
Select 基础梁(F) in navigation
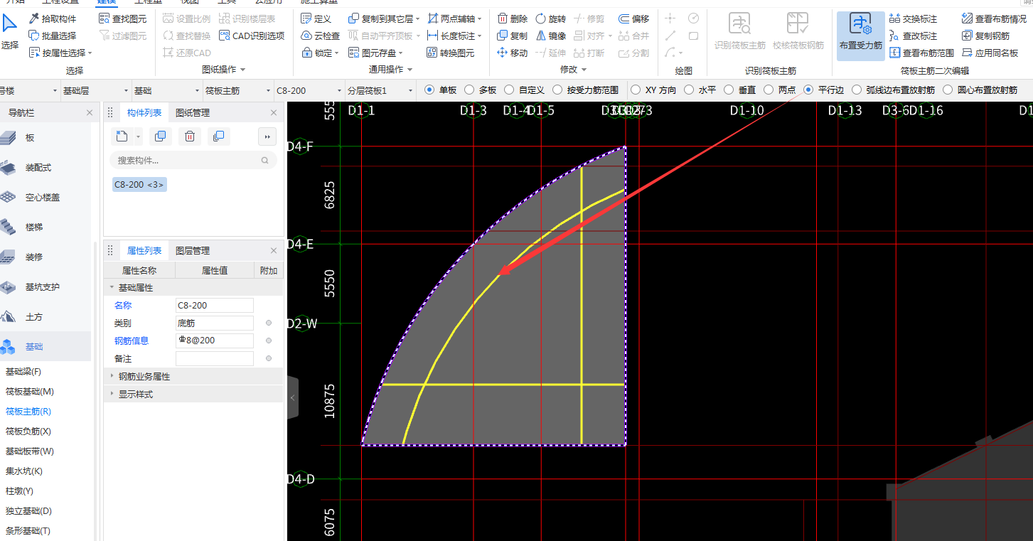(x=23, y=372)
